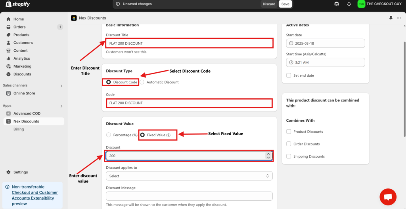Viewport: 406px width, 209px height.
Task: Enable the Set end date checkbox
Action: tap(289, 75)
